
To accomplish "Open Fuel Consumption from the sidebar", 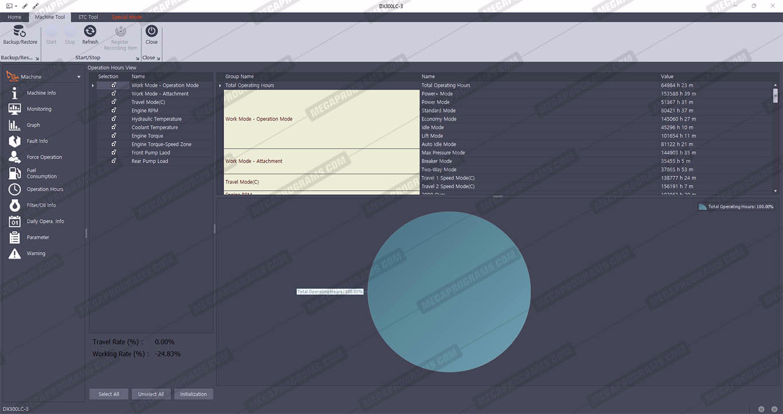I will [15, 173].
